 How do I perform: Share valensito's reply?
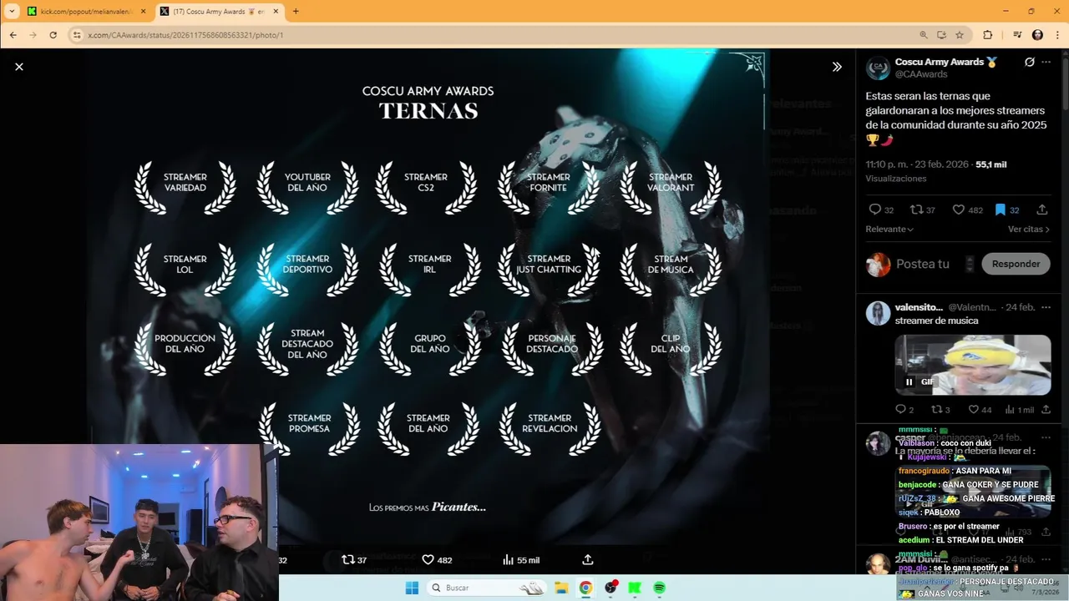[x=1045, y=410]
